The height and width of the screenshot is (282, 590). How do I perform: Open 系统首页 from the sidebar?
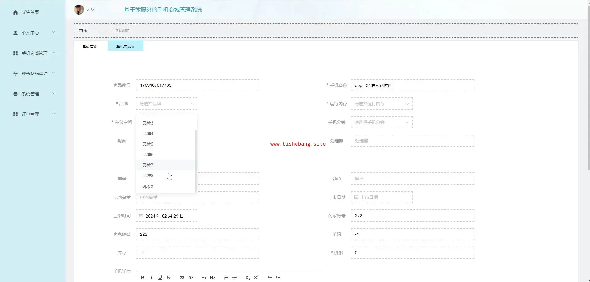point(30,12)
